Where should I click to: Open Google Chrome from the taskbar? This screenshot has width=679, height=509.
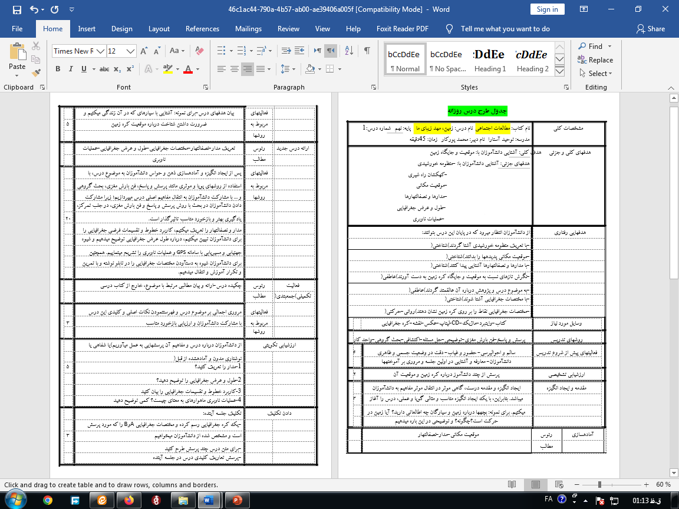point(48,500)
